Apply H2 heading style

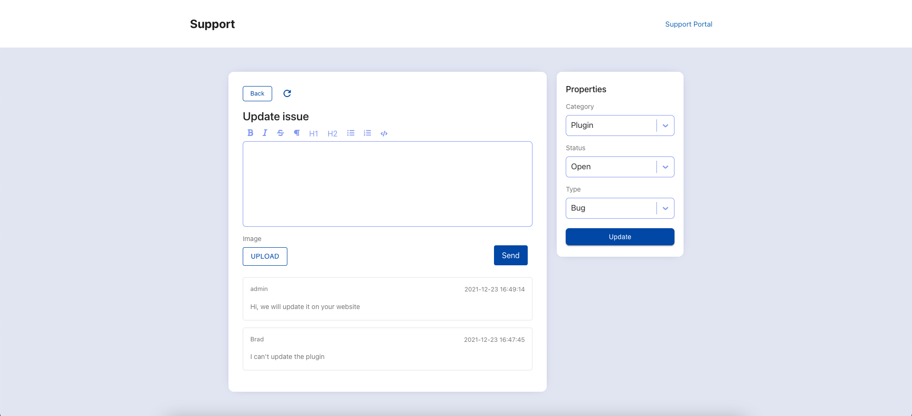click(x=332, y=134)
